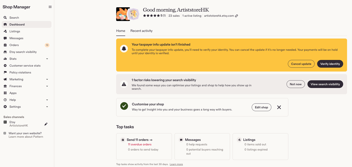Click the pencil icon beside Etsy channel
Screen dimensions: 352x167
click(46, 124)
